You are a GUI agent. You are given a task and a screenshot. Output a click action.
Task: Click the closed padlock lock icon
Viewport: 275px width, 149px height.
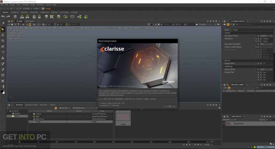pyautogui.click(x=34, y=17)
